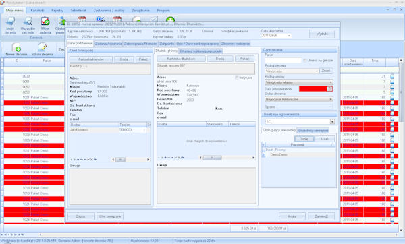Screen dimensions: 405x244
Task: Click the Zapisz button
Action: point(81,216)
